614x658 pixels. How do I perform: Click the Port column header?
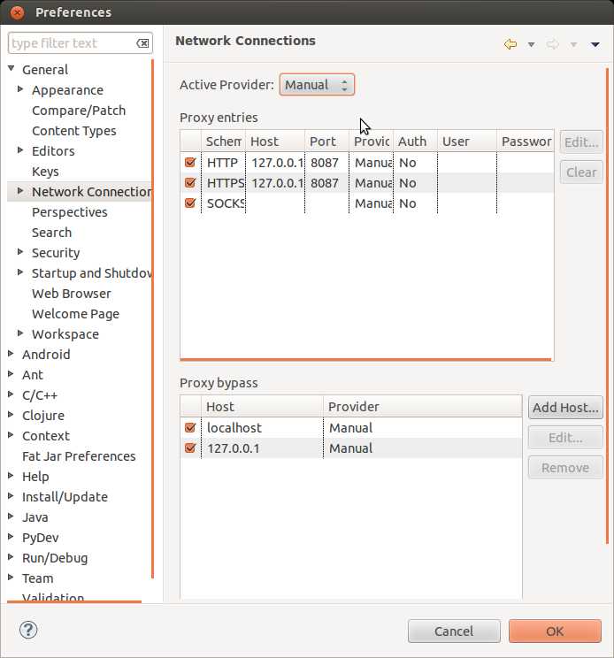coord(326,142)
